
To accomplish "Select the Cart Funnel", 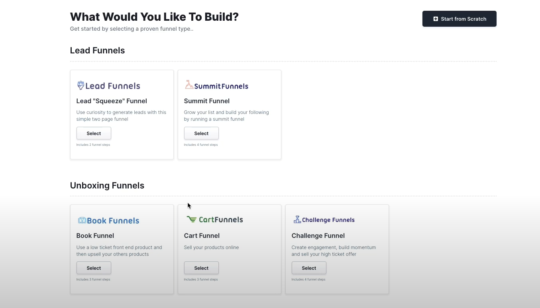I will tap(201, 268).
